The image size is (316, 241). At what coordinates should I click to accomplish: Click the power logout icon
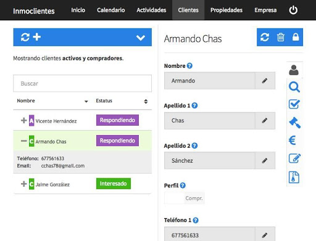click(293, 10)
